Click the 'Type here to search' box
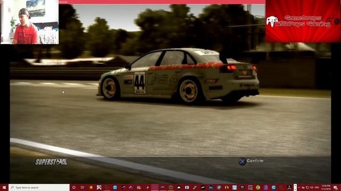 click(39, 187)
